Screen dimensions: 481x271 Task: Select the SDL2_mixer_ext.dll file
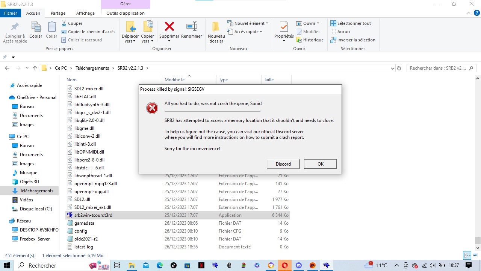click(178, 207)
